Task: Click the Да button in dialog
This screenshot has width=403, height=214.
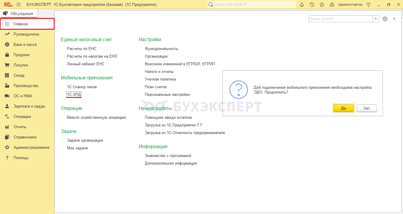Action: 343,108
